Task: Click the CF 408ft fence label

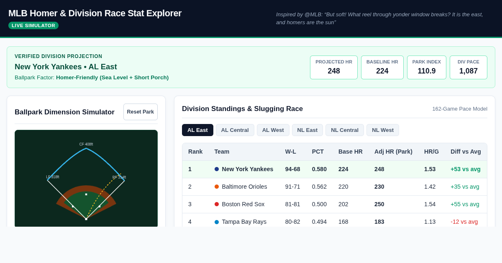Action: pos(86,144)
